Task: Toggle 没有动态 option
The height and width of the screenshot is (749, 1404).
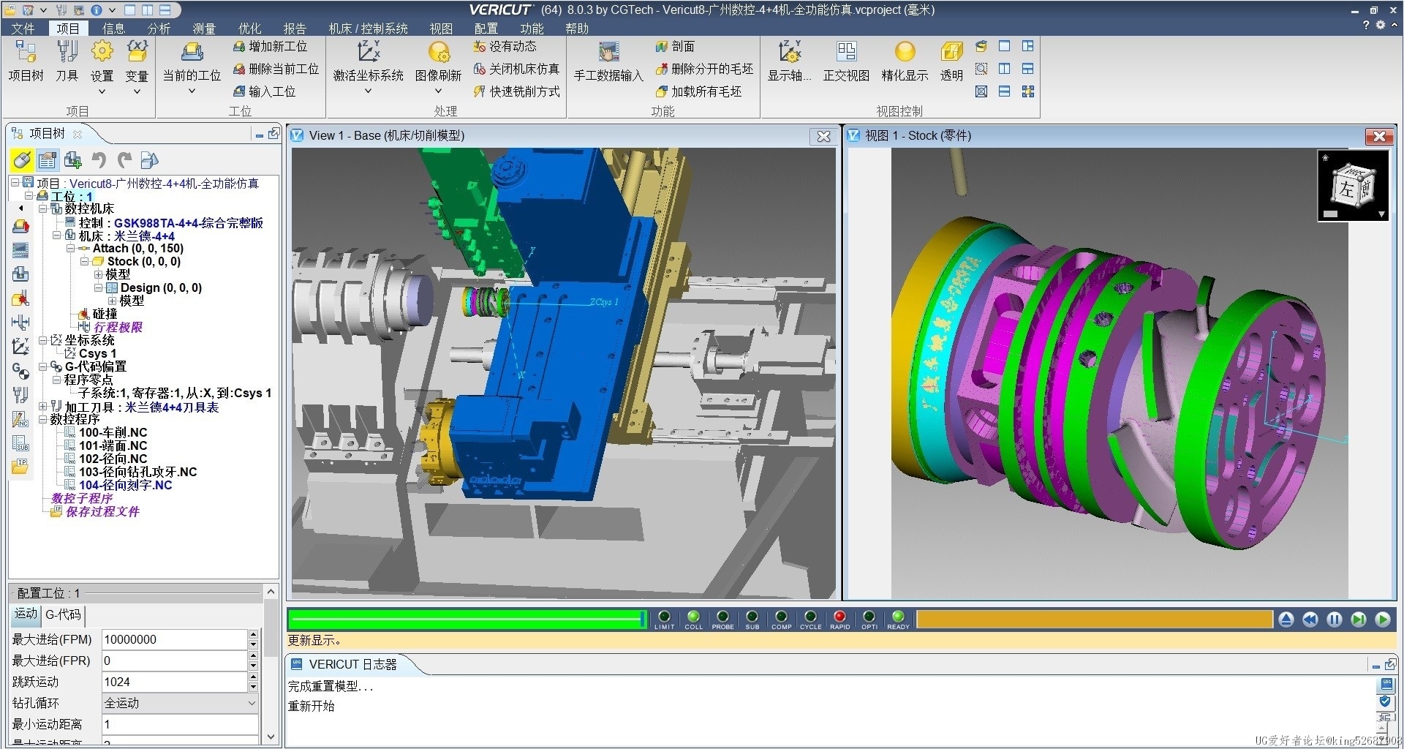Action: point(505,46)
